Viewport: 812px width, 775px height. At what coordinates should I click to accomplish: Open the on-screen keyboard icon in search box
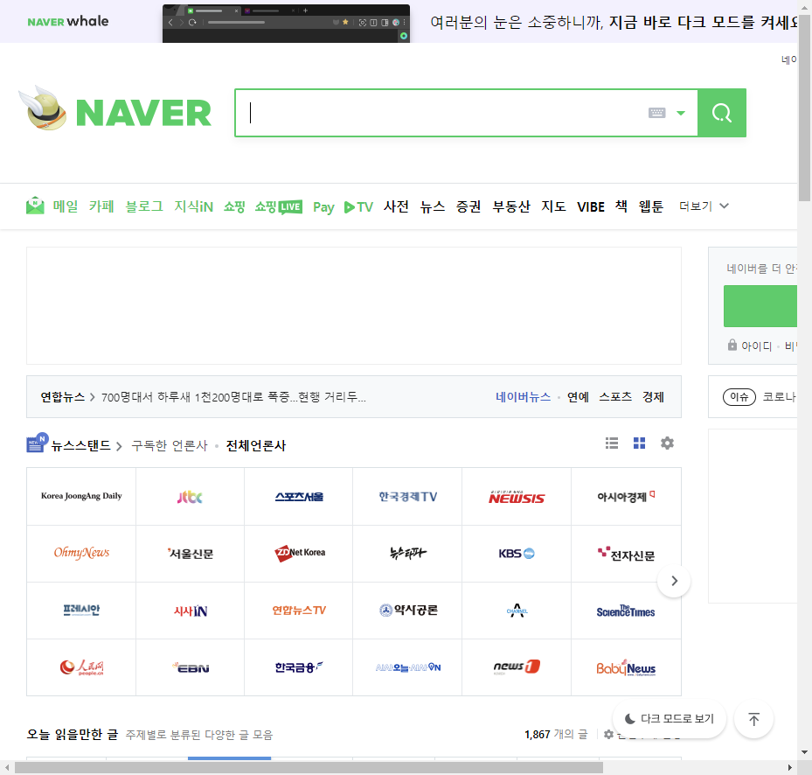(x=656, y=113)
